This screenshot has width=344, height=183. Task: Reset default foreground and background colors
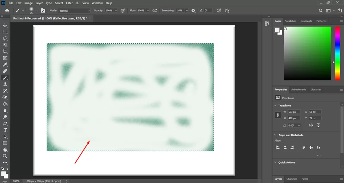pyautogui.click(x=2, y=169)
